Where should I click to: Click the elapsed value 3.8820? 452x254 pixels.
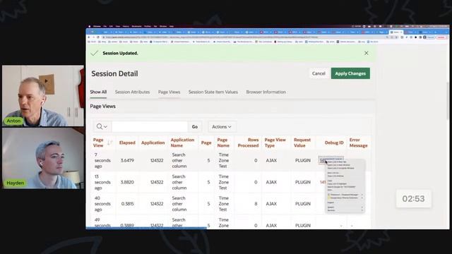pos(127,182)
